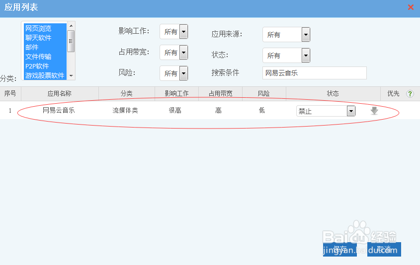Click the 风险 column header
This screenshot has height=265, width=420.
point(264,94)
